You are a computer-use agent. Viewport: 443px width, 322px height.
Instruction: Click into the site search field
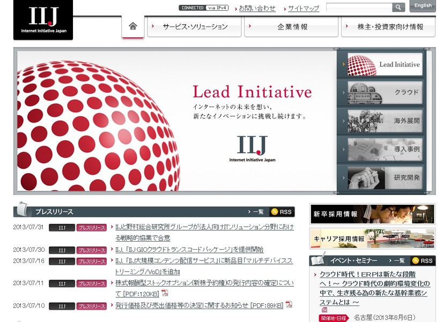click(x=359, y=8)
